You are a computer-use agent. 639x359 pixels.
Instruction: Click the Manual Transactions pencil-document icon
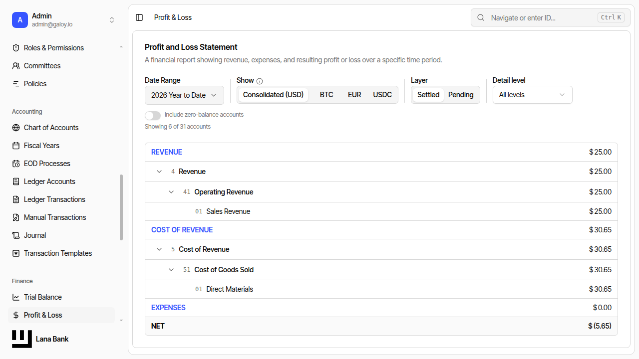pos(16,217)
